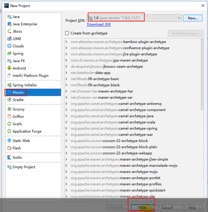Click the Empty Project icon
208x212 pixels.
[9, 167]
